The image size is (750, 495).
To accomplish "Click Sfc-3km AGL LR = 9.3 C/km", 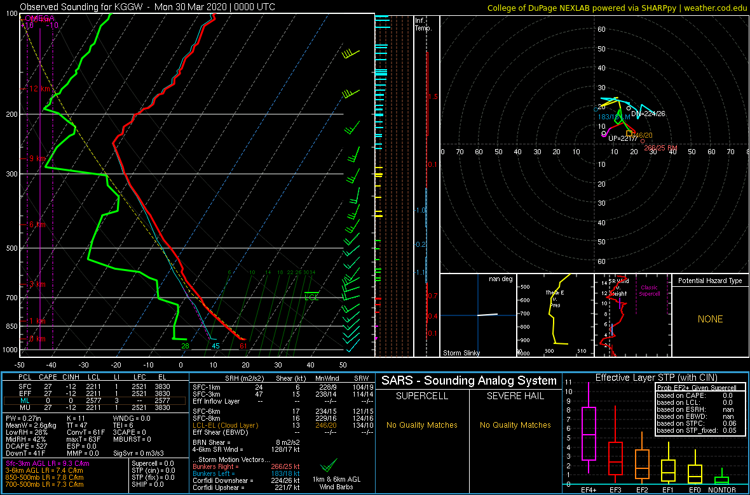I will pyautogui.click(x=48, y=463).
